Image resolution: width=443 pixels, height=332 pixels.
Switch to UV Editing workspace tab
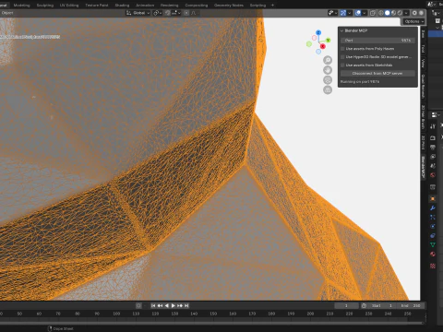69,6
